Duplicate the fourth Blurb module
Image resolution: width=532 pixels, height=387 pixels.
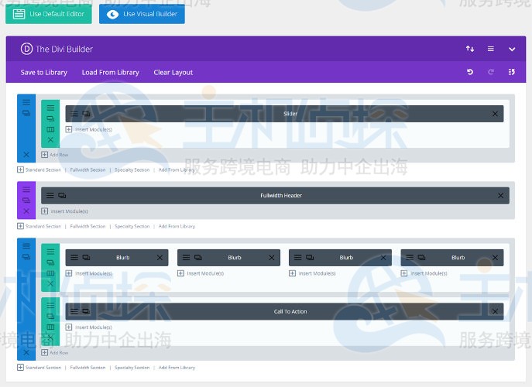(x=421, y=258)
